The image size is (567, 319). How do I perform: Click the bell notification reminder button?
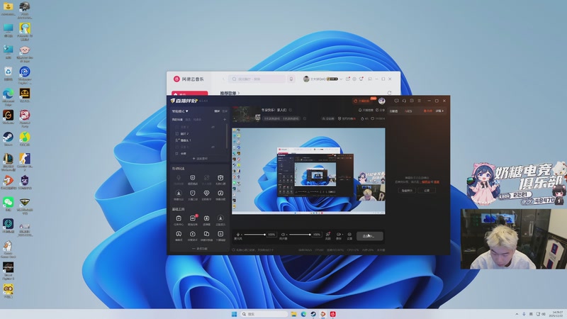[365, 110]
